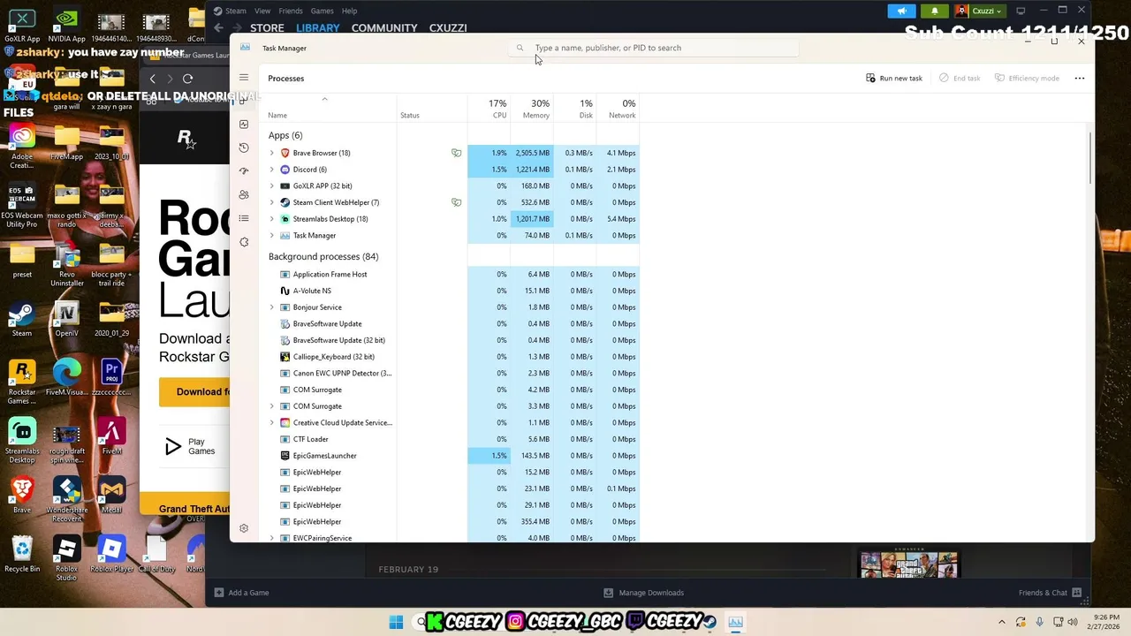
Task: Switch to Steam COMMUNITY tab
Action: [384, 28]
